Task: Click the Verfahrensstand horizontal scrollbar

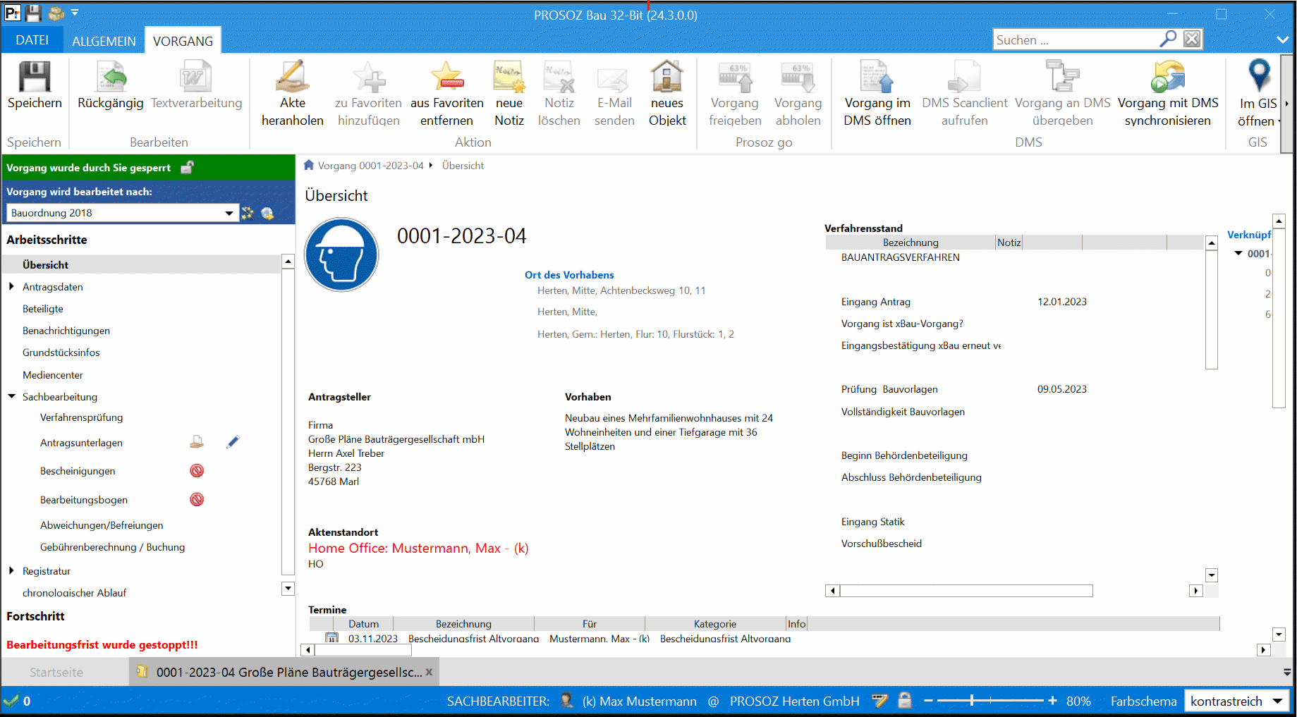Action: click(966, 591)
